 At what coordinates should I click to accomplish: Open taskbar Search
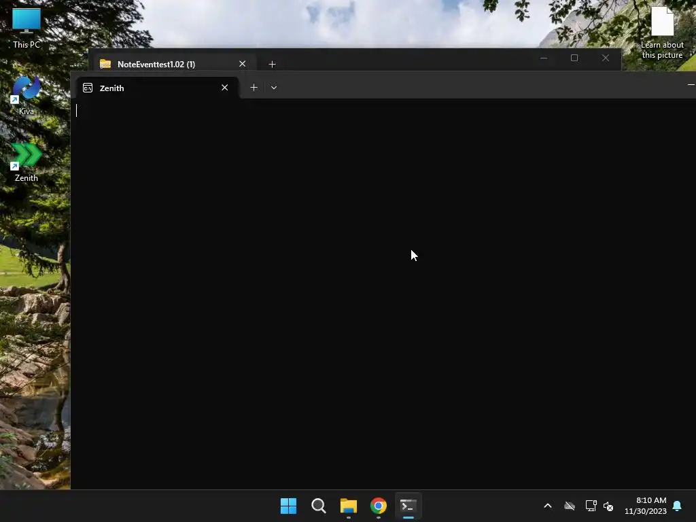click(319, 506)
